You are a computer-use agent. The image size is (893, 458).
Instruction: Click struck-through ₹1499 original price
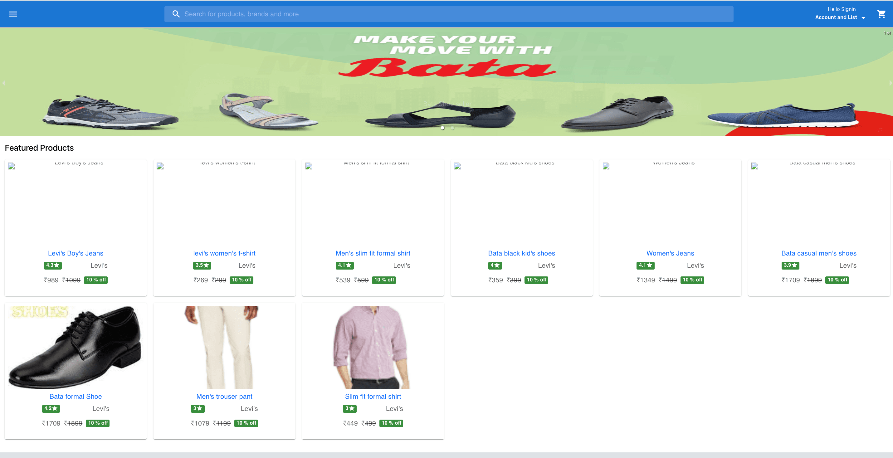667,280
